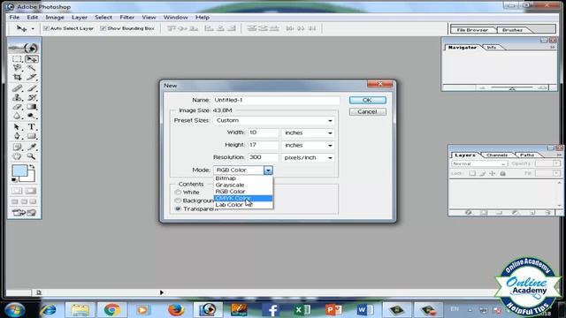Choose White contents radio button
Viewport: 566px width, 318px height.
[178, 193]
